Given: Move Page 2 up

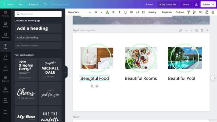Looking at the screenshot, I should click(186, 30).
